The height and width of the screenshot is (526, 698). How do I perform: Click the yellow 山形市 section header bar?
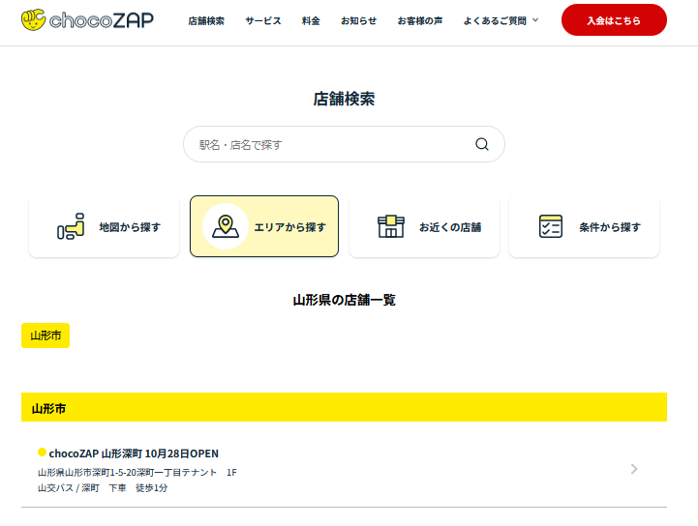tap(344, 407)
